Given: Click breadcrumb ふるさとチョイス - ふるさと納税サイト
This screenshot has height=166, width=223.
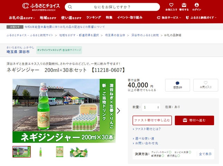Looking at the screenshot, I should click(x=30, y=35).
